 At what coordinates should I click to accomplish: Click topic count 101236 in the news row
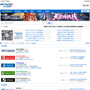(x=60, y=51)
